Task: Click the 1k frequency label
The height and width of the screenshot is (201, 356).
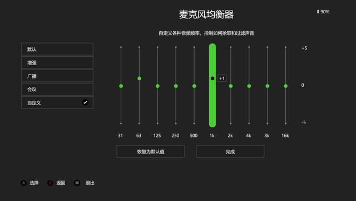Action: (212, 135)
